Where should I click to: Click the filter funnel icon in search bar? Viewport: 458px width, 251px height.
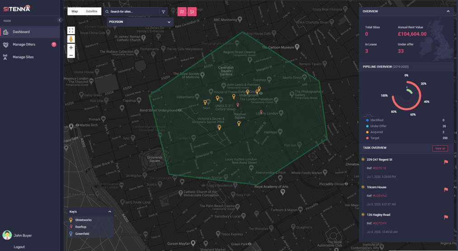coord(163,12)
